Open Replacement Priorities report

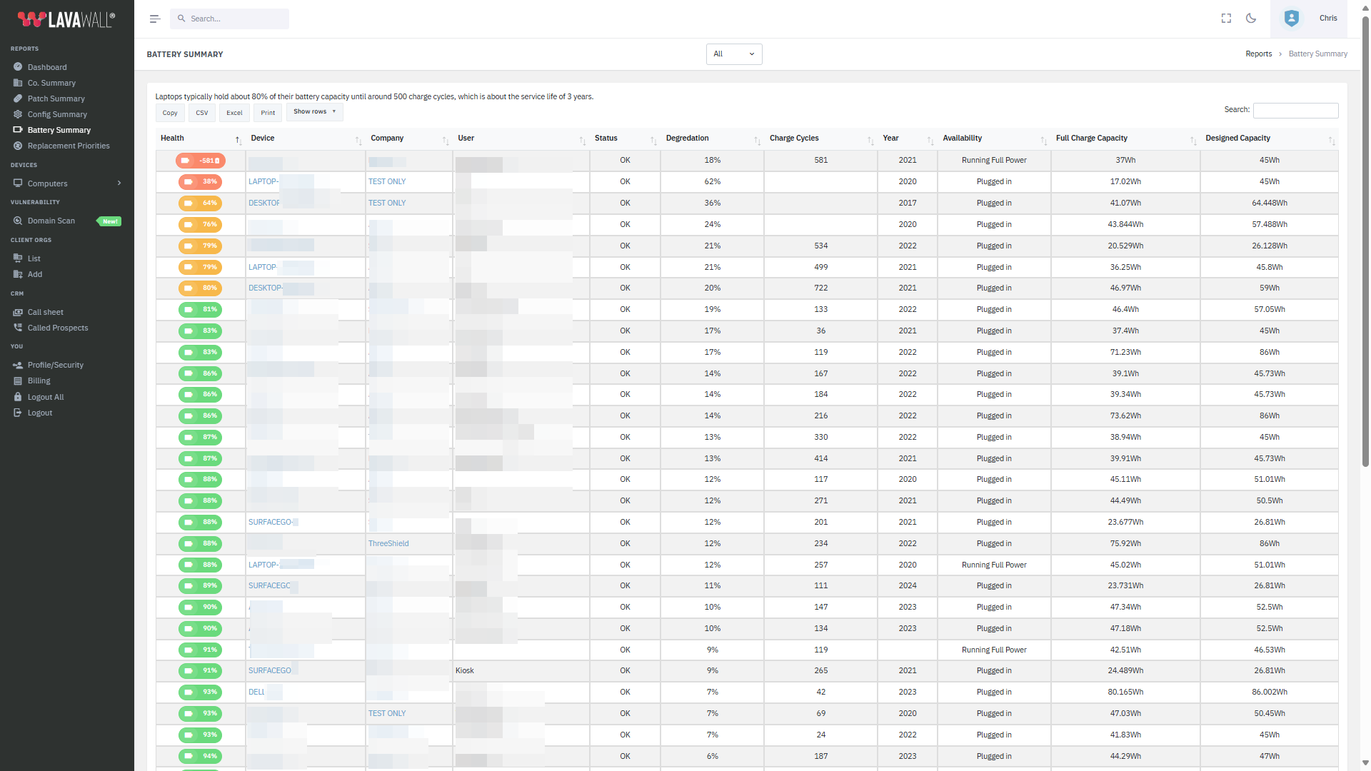pyautogui.click(x=69, y=146)
